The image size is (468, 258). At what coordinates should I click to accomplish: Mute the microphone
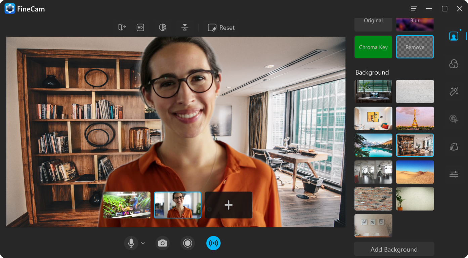[x=131, y=243]
